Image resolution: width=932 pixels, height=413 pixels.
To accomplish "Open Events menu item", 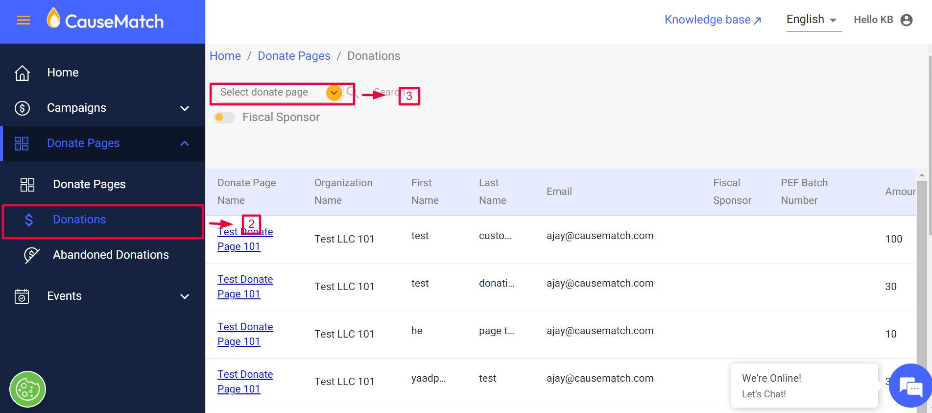I will 64,296.
